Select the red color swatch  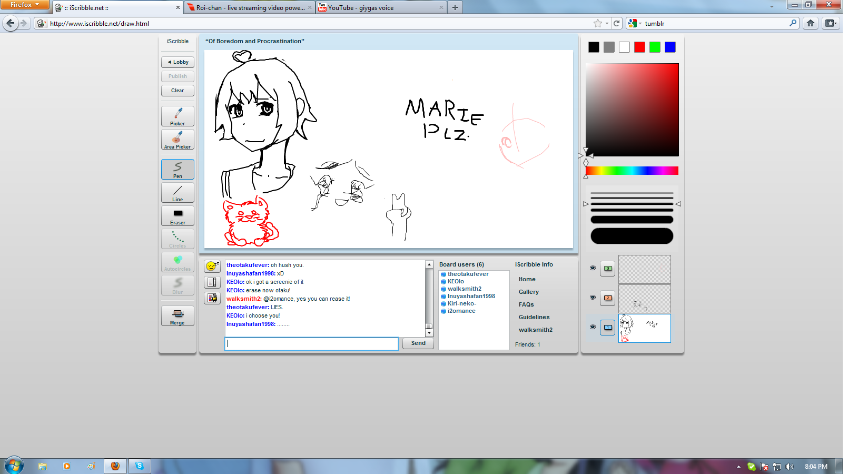(x=639, y=47)
